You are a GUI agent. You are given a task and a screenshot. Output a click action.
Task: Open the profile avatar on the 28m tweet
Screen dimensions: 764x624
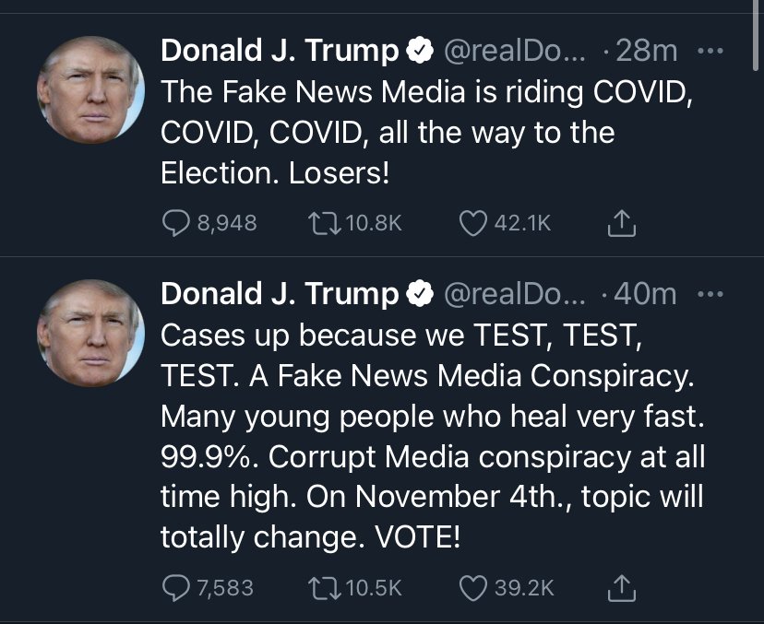90,91
